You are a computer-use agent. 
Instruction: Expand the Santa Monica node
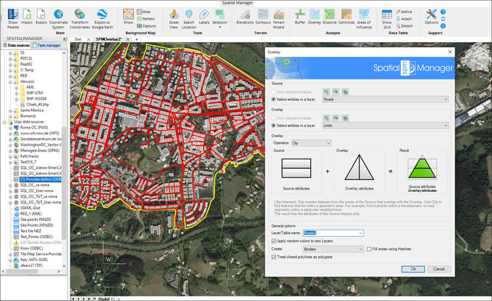(10, 110)
